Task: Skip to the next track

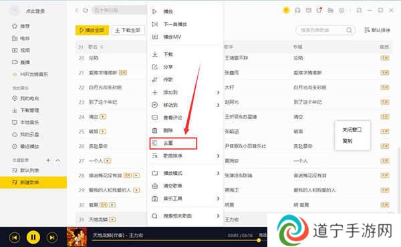Action: point(52,238)
